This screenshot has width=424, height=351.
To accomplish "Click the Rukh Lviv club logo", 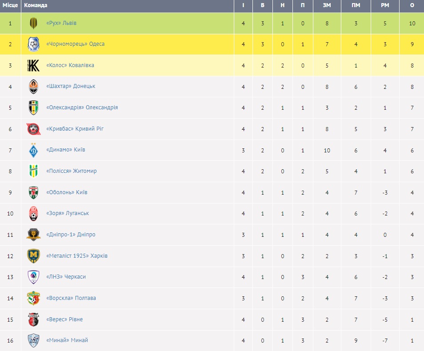I will point(33,23).
